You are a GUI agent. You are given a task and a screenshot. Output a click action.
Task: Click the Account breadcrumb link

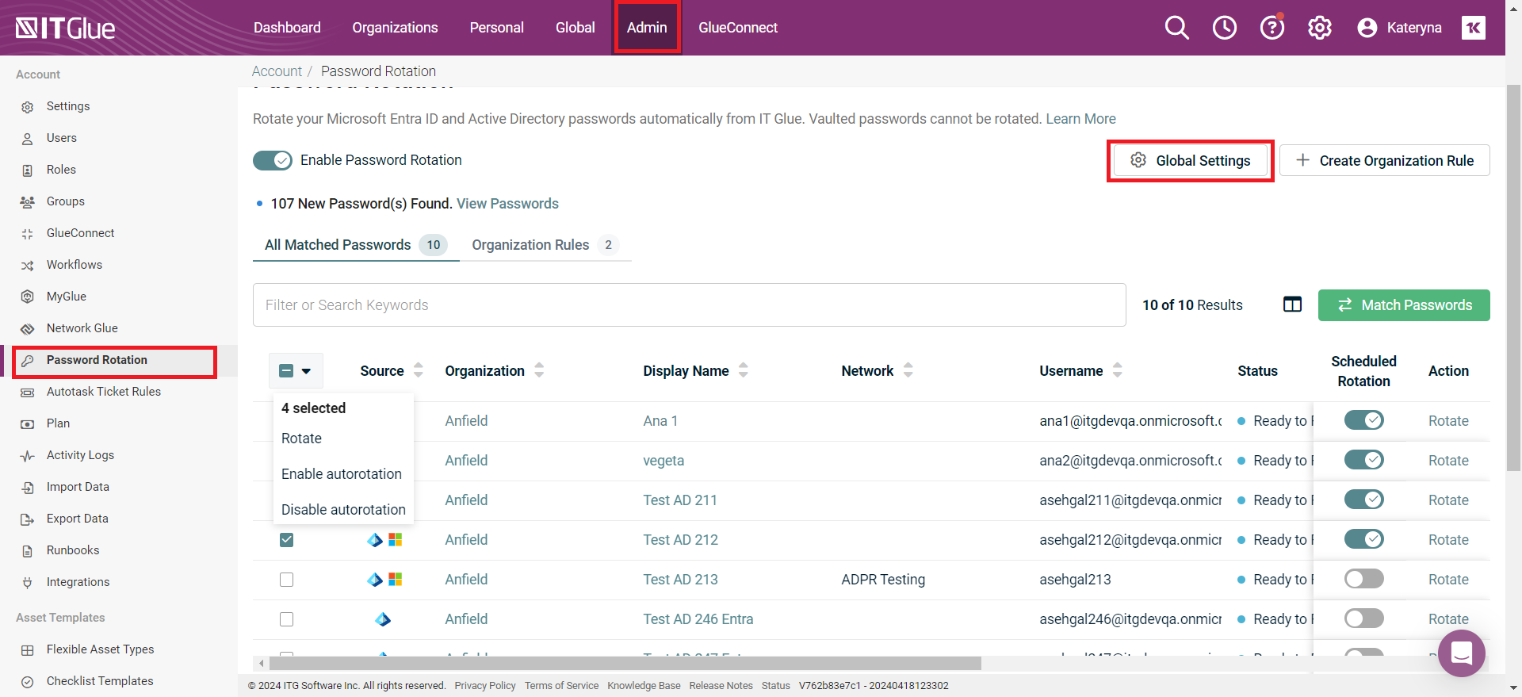coord(277,71)
